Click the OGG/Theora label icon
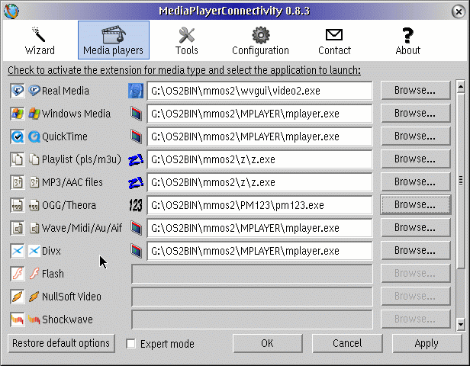The height and width of the screenshot is (366, 470). pyautogui.click(x=34, y=205)
